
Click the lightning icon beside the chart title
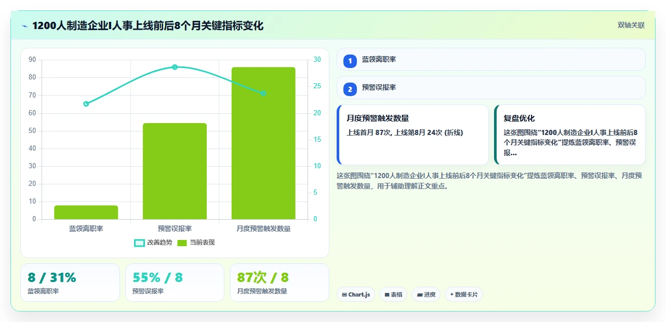[x=24, y=26]
